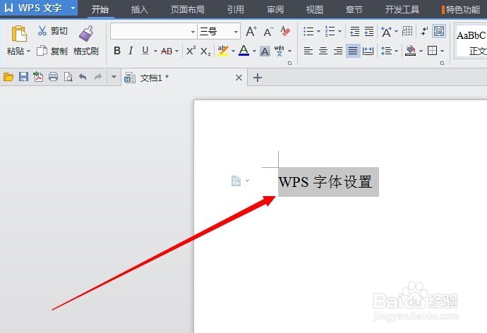Switch to the 开始 tab
This screenshot has width=487, height=333.
pos(100,9)
